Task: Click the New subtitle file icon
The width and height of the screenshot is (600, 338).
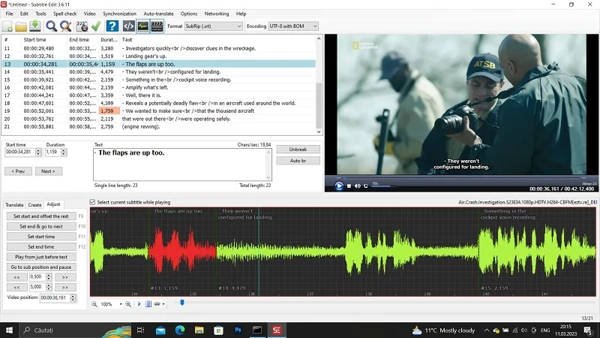Action: point(7,26)
